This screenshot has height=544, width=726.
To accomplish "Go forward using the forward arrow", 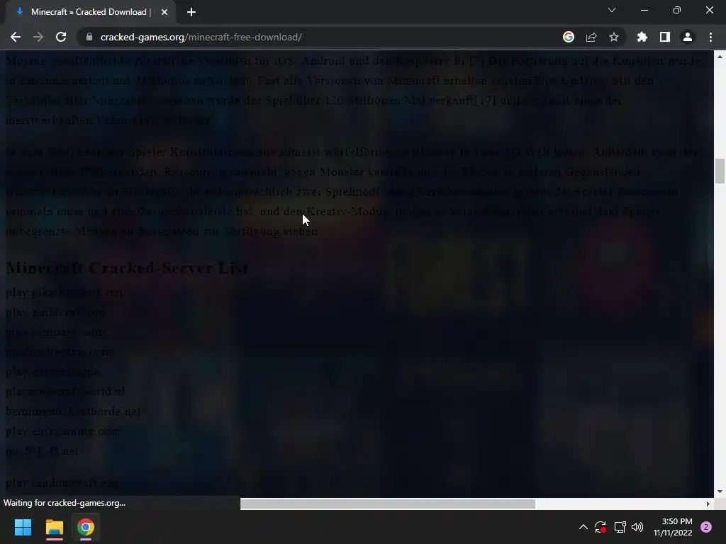I will (38, 37).
